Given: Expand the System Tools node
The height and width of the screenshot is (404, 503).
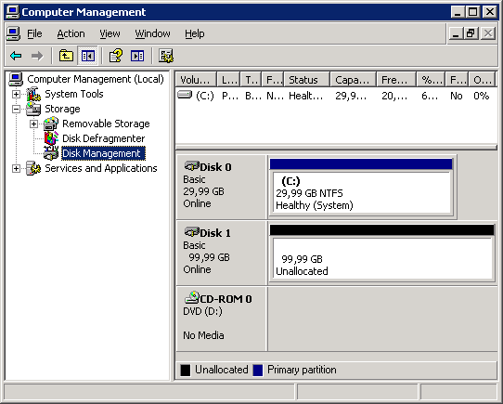Looking at the screenshot, I should coord(16,94).
